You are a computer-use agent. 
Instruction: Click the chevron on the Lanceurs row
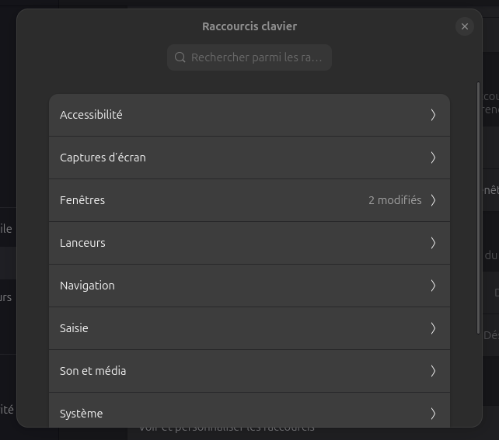click(x=433, y=243)
